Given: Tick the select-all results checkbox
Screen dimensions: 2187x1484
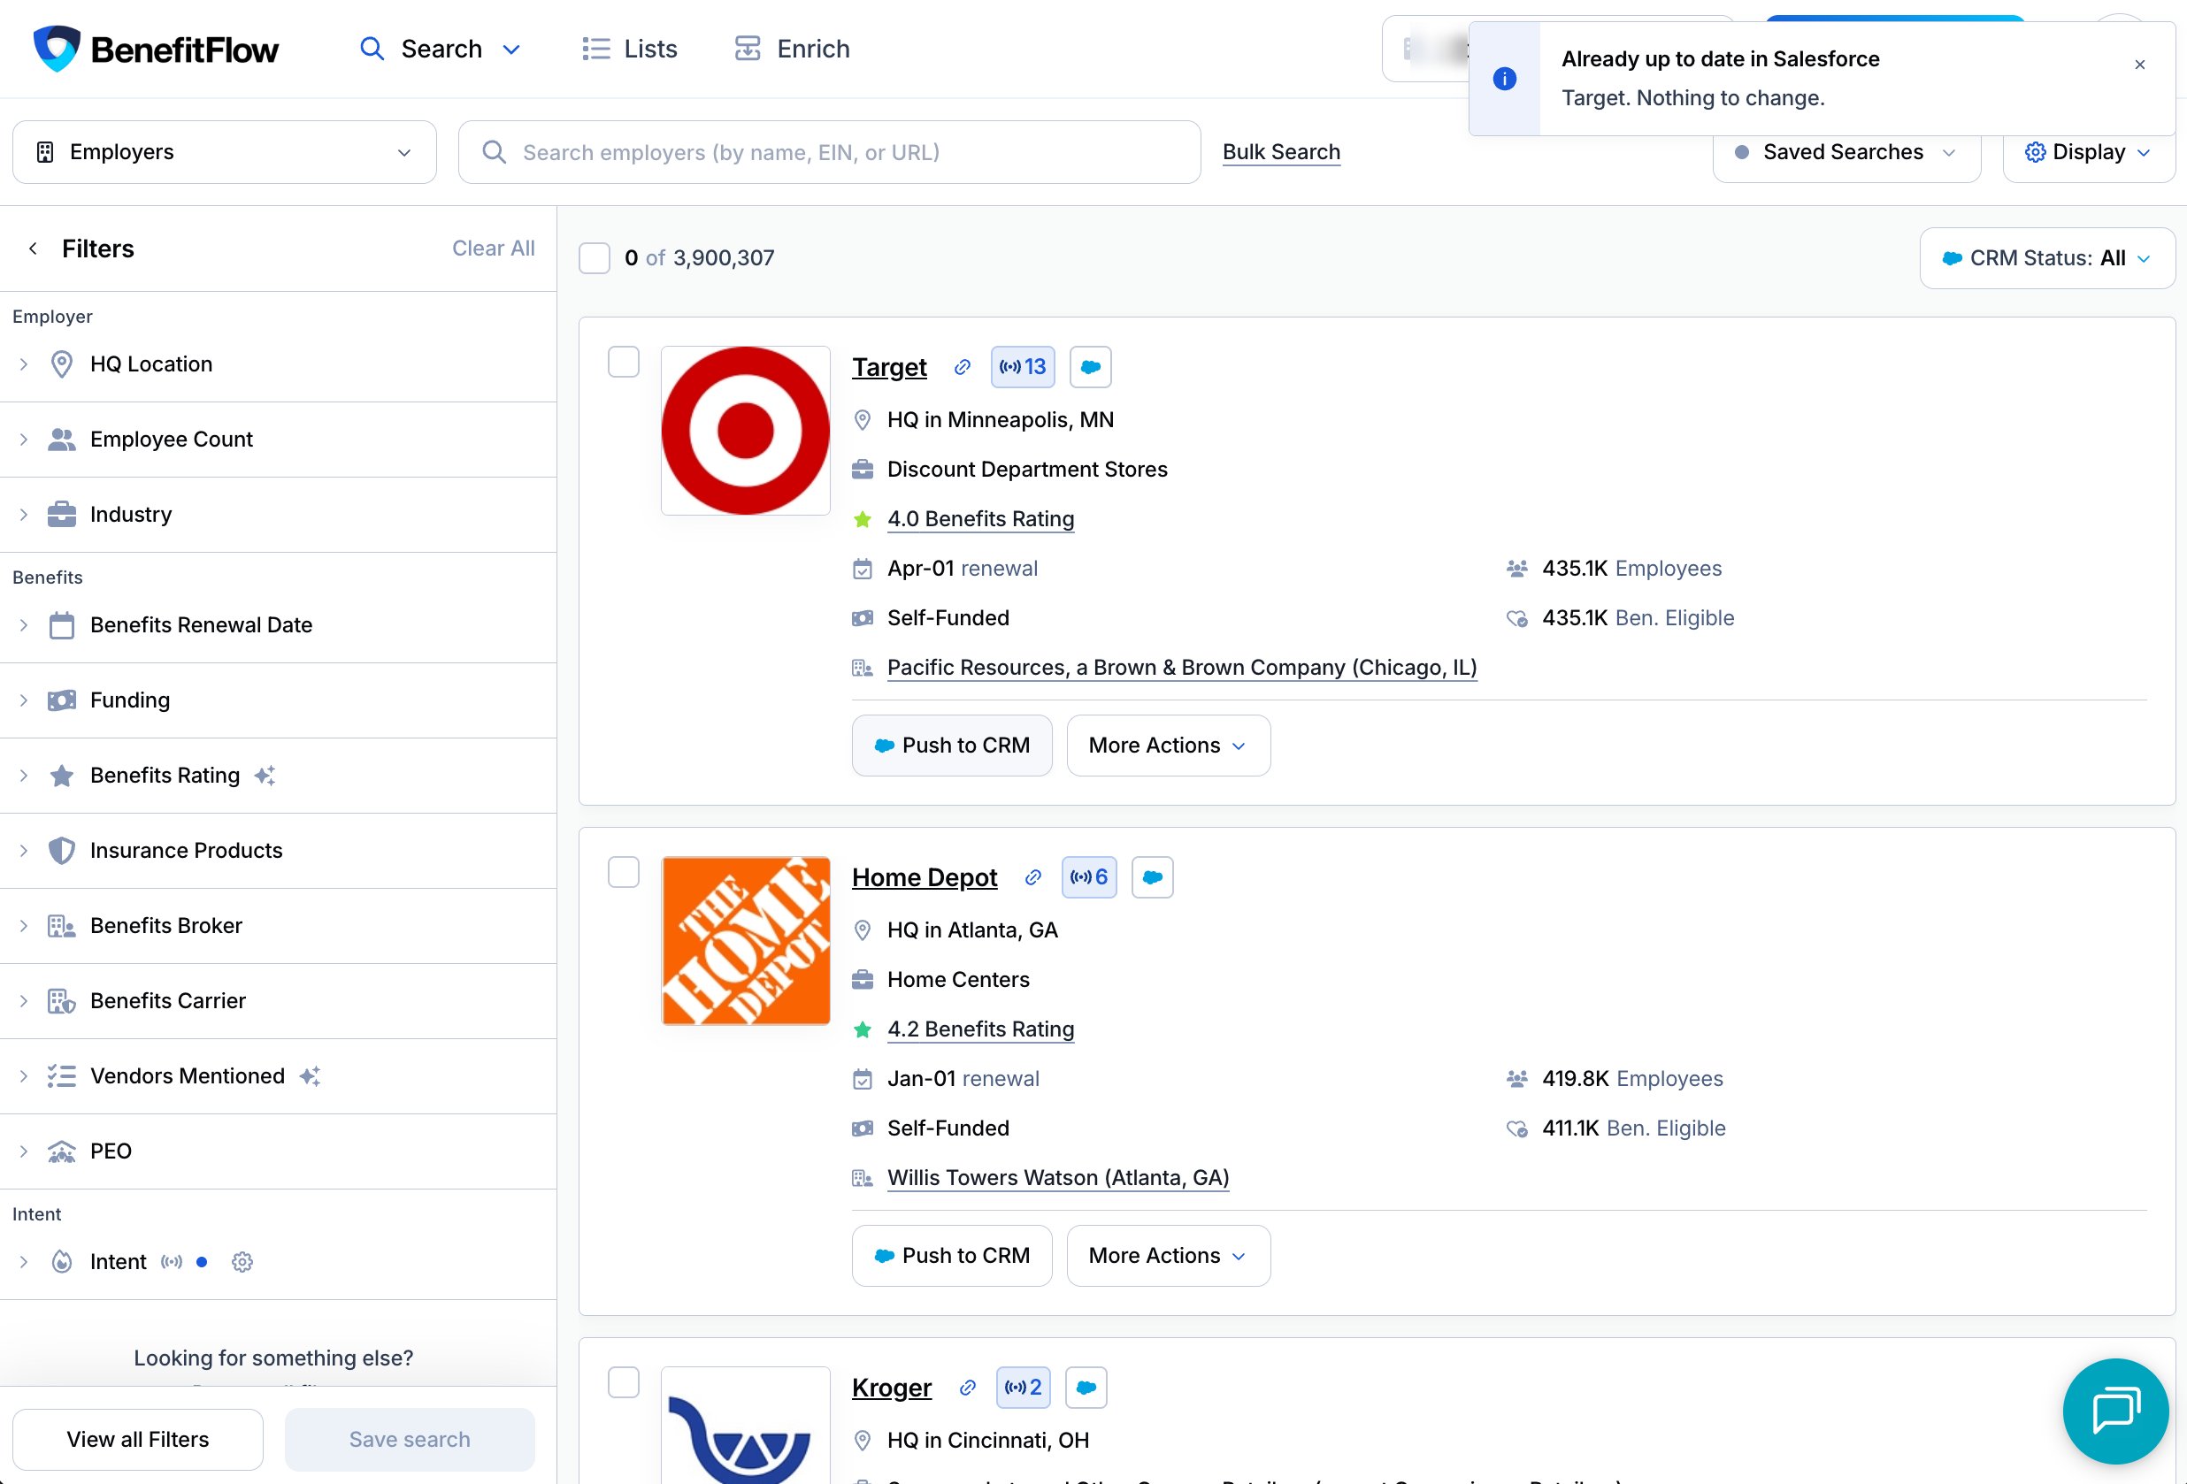Looking at the screenshot, I should (x=595, y=257).
